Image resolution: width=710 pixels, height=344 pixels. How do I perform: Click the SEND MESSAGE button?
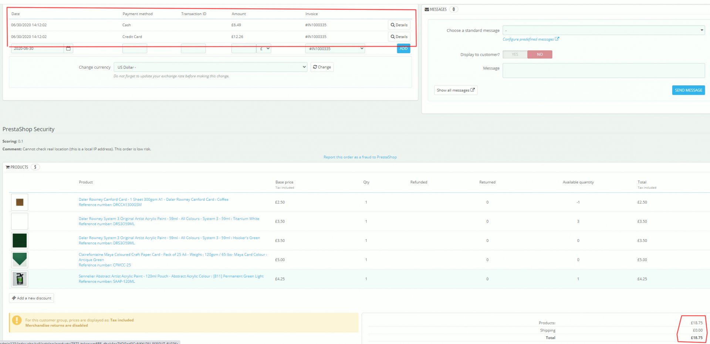(x=688, y=90)
